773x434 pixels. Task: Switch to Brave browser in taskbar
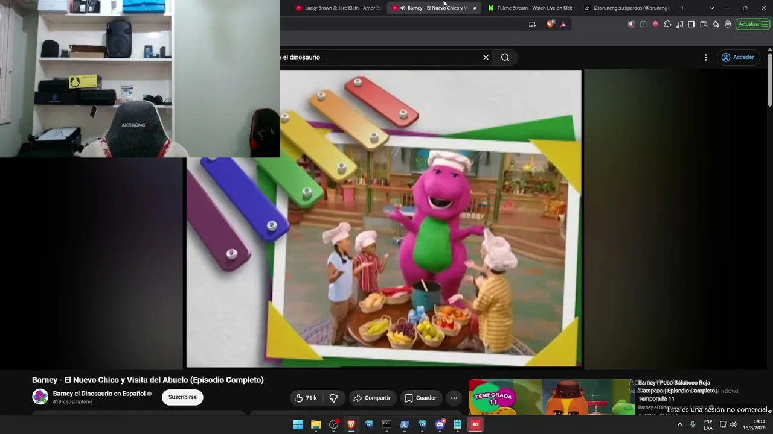click(351, 424)
